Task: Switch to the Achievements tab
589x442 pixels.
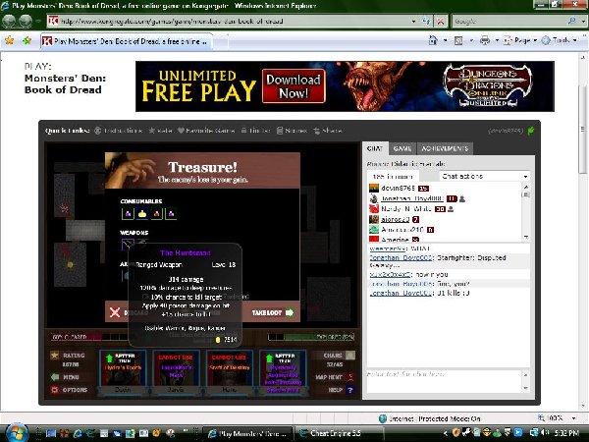Action: pos(445,148)
